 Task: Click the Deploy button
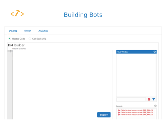[x=104, y=115]
